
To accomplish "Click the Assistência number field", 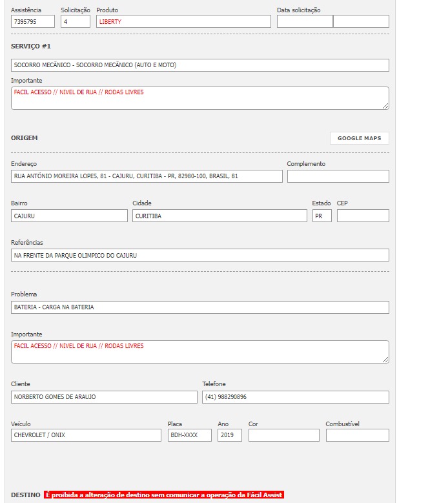I will tap(33, 21).
